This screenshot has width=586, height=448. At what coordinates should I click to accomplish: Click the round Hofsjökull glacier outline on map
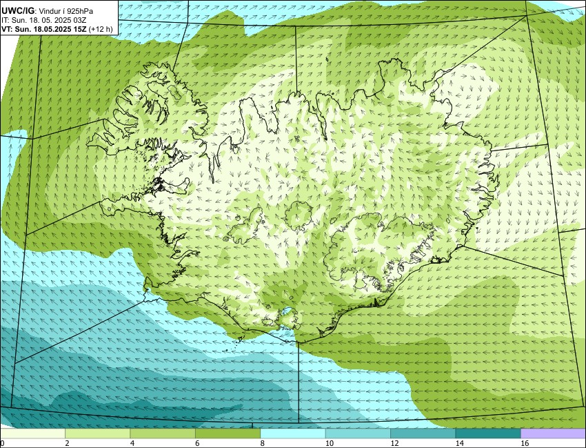click(x=299, y=215)
